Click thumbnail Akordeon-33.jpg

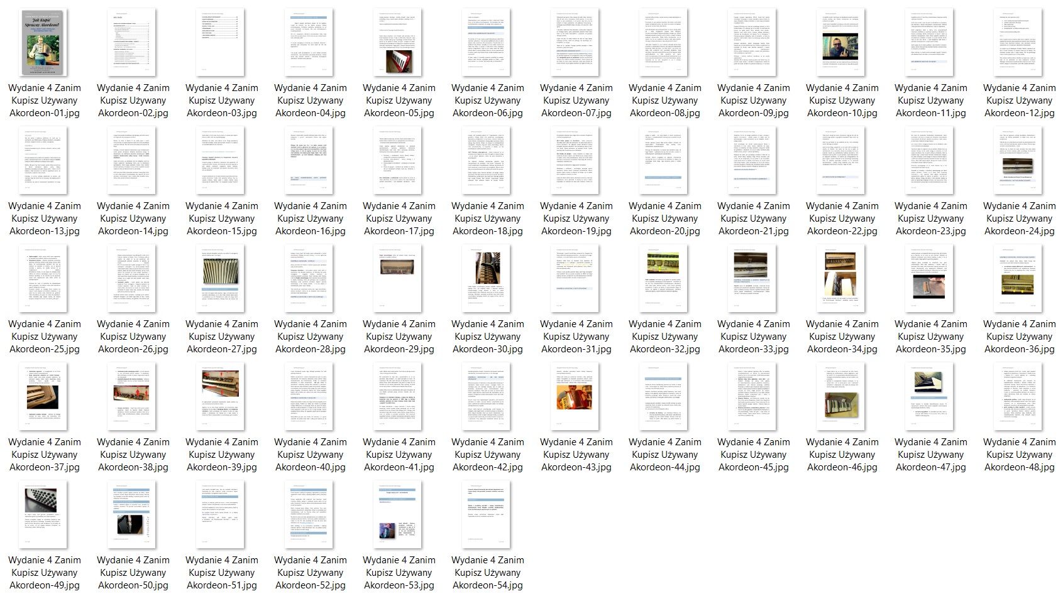753,279
